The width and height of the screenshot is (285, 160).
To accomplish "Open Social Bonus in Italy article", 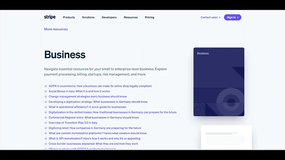I will point(79,91).
